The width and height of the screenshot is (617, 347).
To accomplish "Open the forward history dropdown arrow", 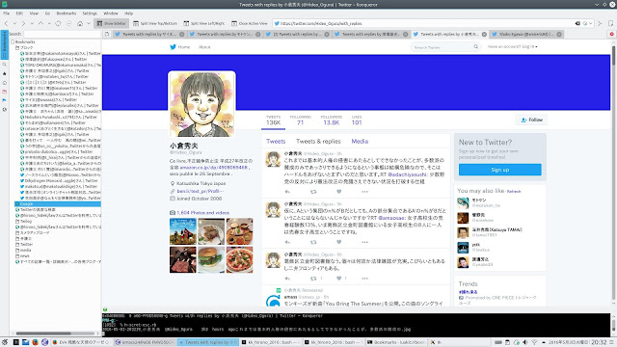I will [32, 23].
